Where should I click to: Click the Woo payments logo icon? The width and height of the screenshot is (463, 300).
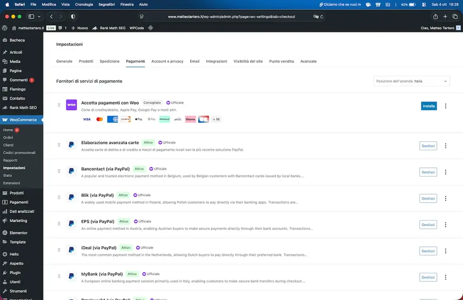[x=71, y=105]
